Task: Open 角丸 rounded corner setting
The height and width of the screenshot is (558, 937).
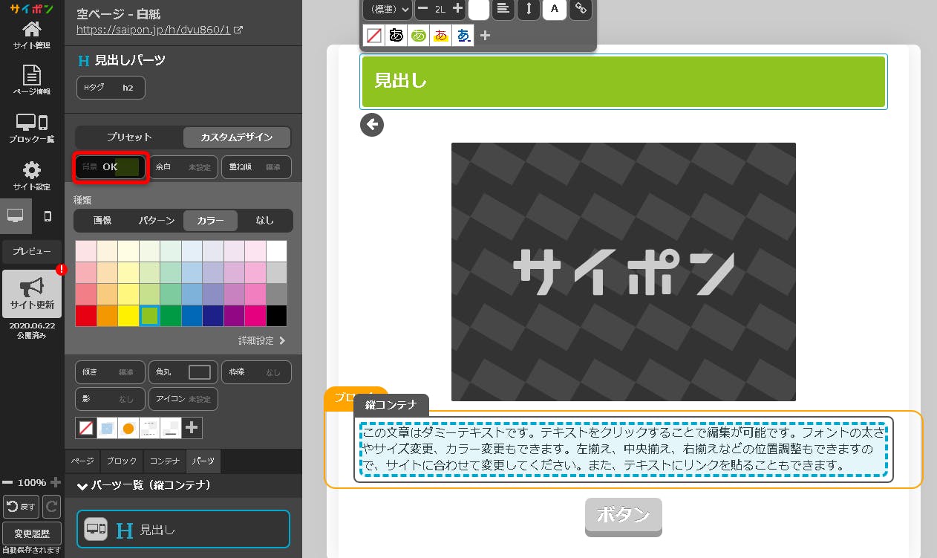Action: click(183, 372)
